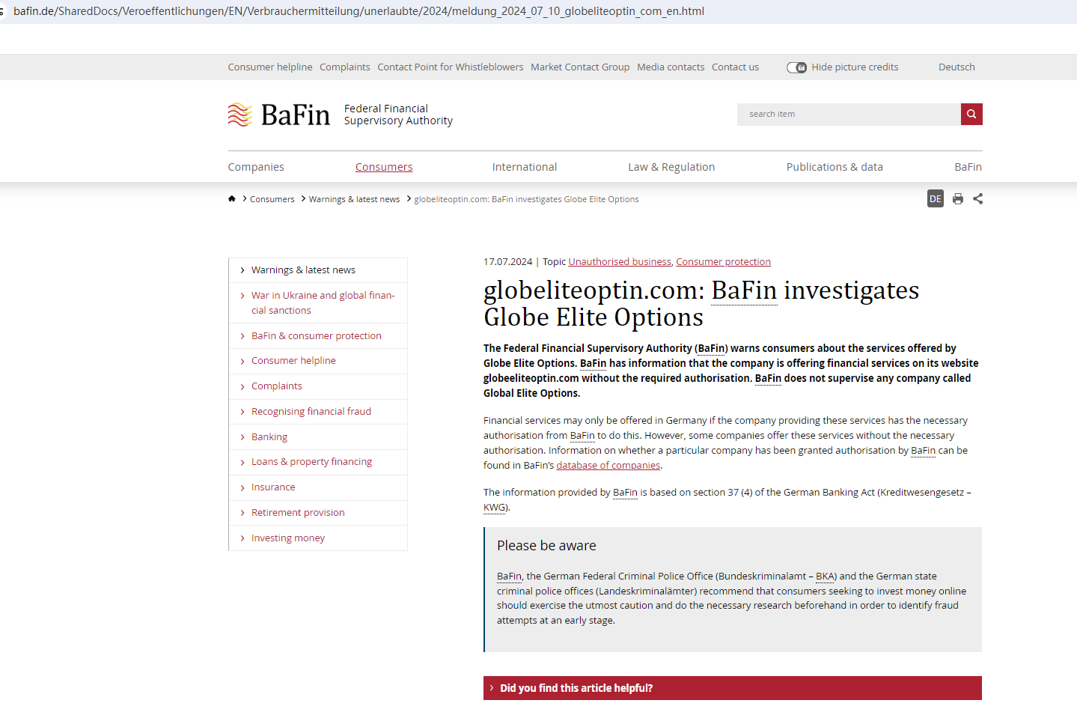The height and width of the screenshot is (724, 1077).
Task: Open BaFin & consumer protection sidebar item
Action: point(318,336)
